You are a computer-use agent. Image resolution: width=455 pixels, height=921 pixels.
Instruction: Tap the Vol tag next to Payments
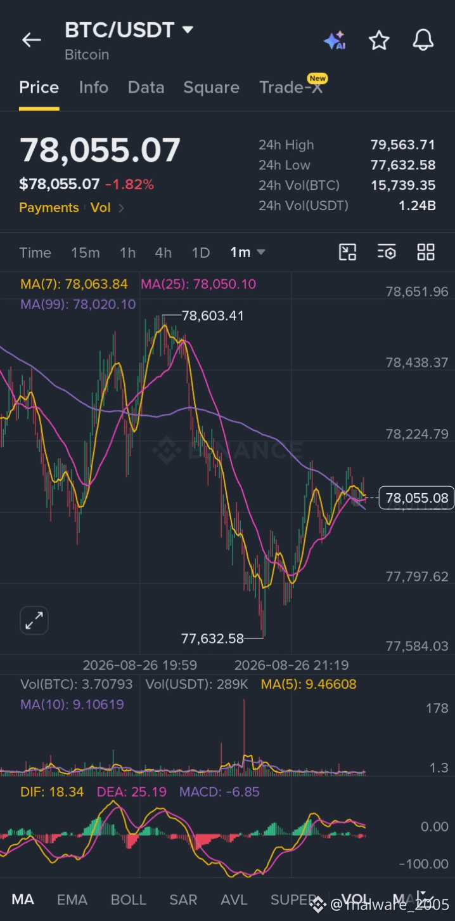pos(100,208)
